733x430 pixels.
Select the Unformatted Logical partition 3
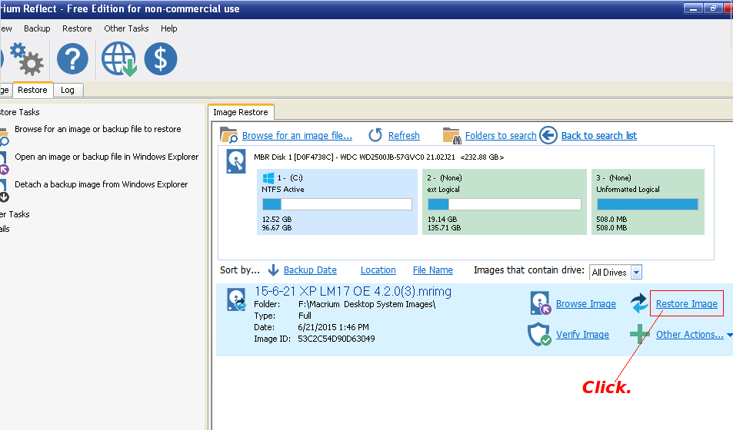tap(648, 202)
